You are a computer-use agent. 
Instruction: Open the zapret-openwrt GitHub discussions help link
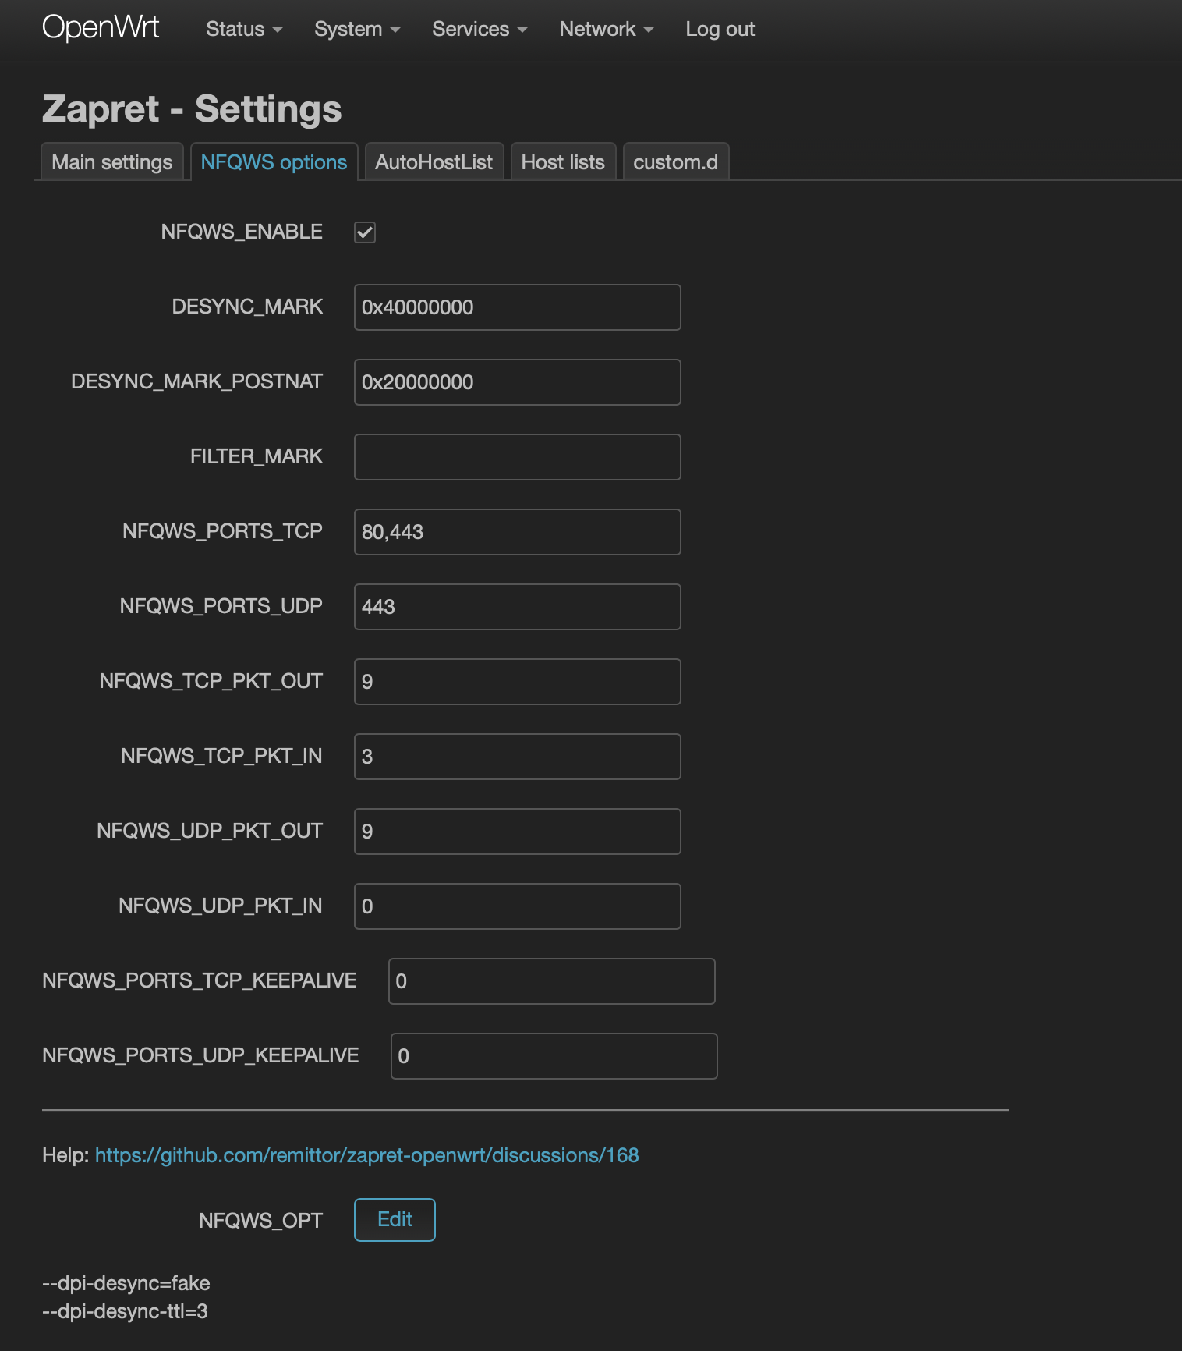[x=366, y=1155]
